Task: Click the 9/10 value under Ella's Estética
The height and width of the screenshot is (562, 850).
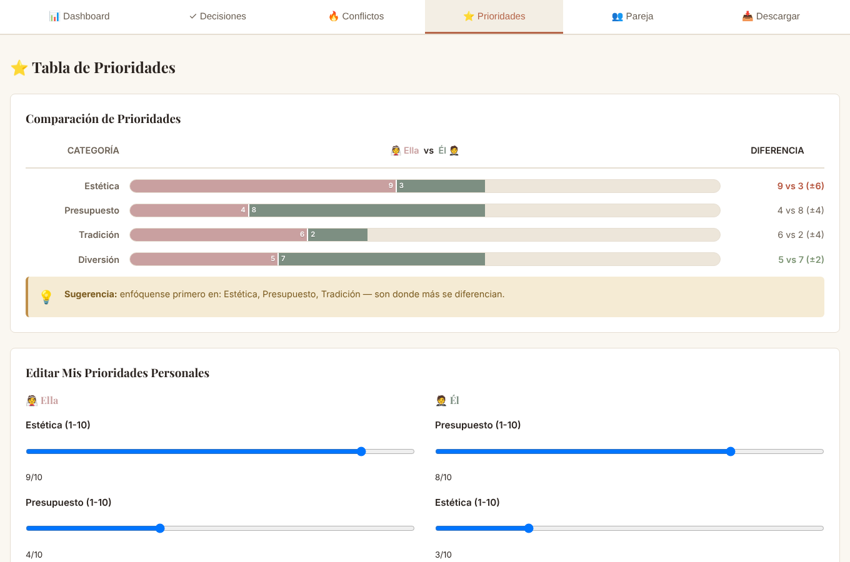Action: pos(34,478)
